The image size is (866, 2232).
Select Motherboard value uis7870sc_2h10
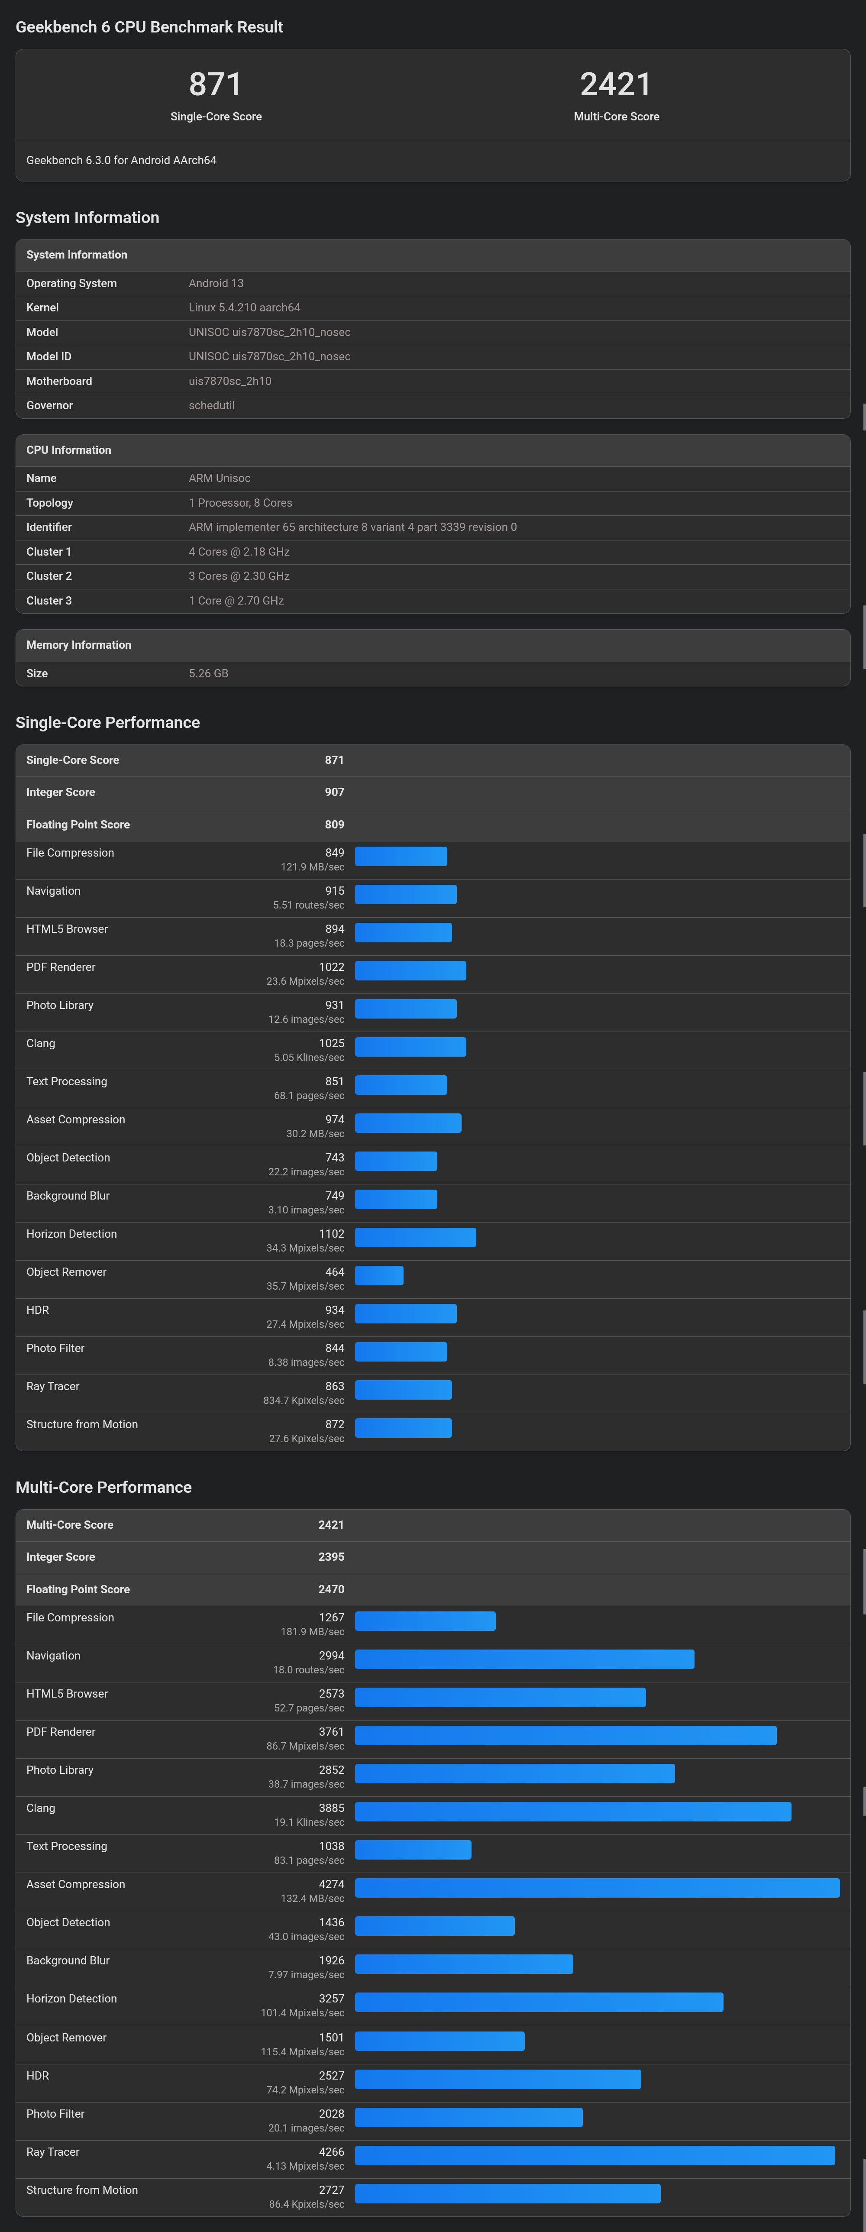click(229, 381)
